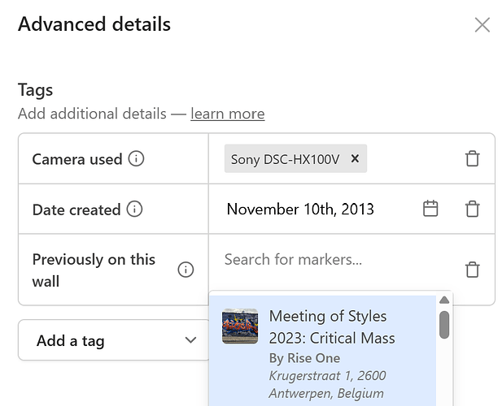Open the Add a tag dropdown
Viewport: 502px width, 406px height.
coord(114,340)
